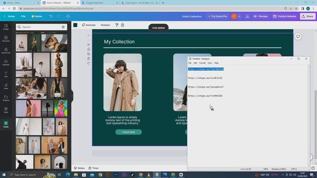Click the second shopee link in Notepad
The height and width of the screenshot is (178, 317).
(205, 78)
